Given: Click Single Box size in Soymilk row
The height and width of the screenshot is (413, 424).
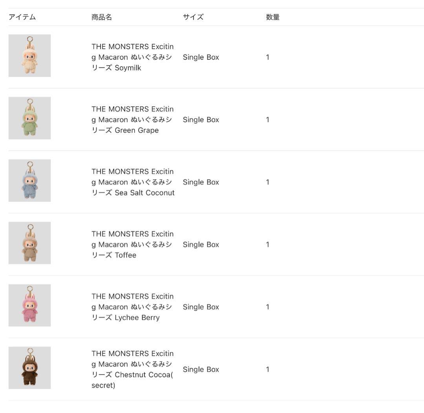Looking at the screenshot, I should pos(201,57).
